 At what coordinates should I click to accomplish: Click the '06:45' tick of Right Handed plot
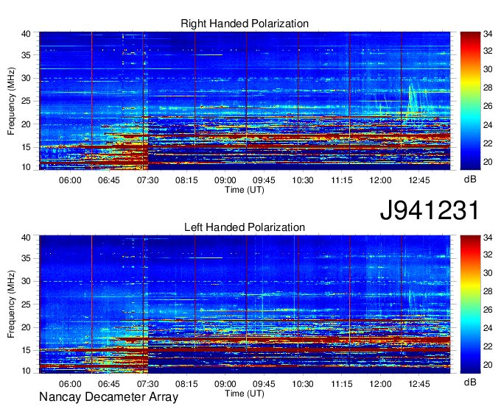pos(108,180)
